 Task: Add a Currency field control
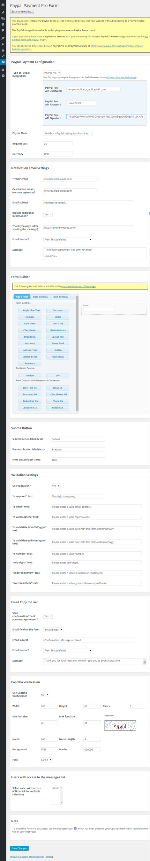(x=58, y=310)
